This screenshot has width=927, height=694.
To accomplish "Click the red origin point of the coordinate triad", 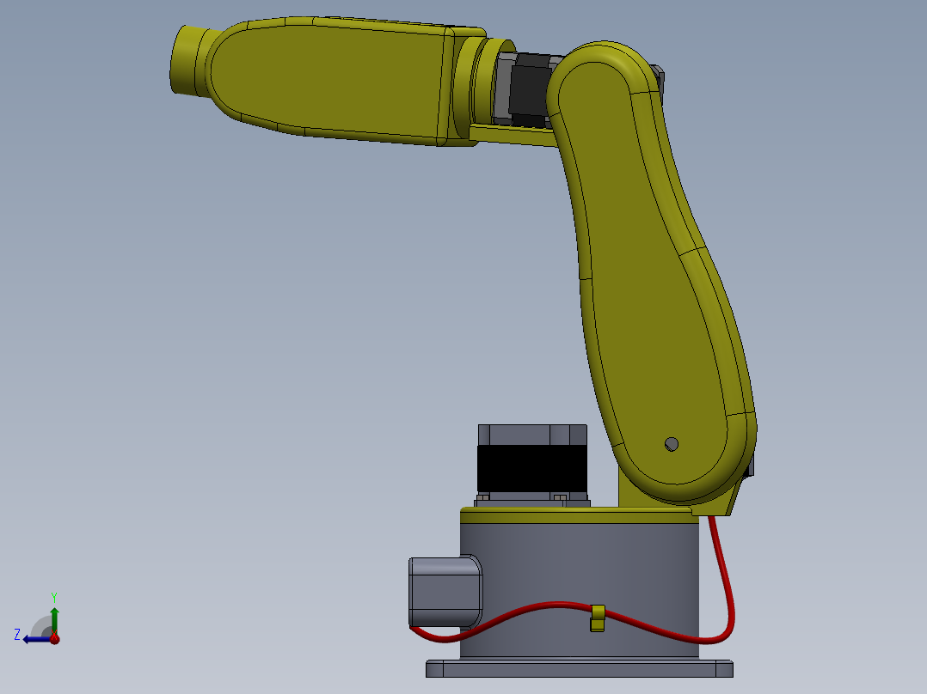I will 54,640.
